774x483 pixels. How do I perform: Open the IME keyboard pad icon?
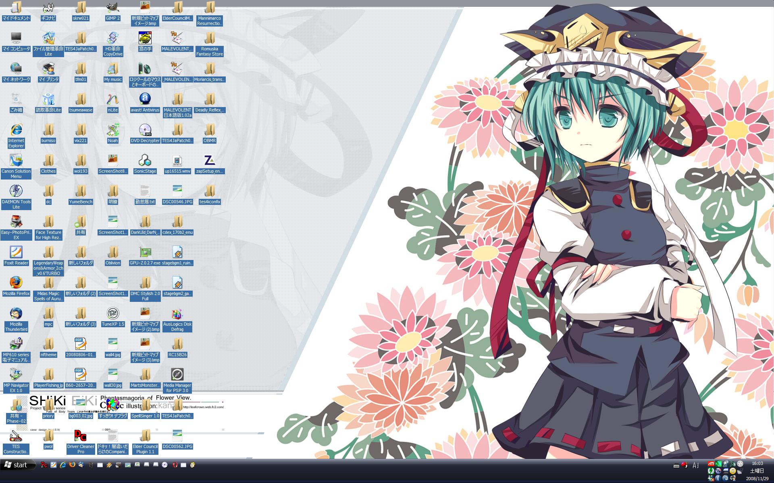pyautogui.click(x=676, y=466)
